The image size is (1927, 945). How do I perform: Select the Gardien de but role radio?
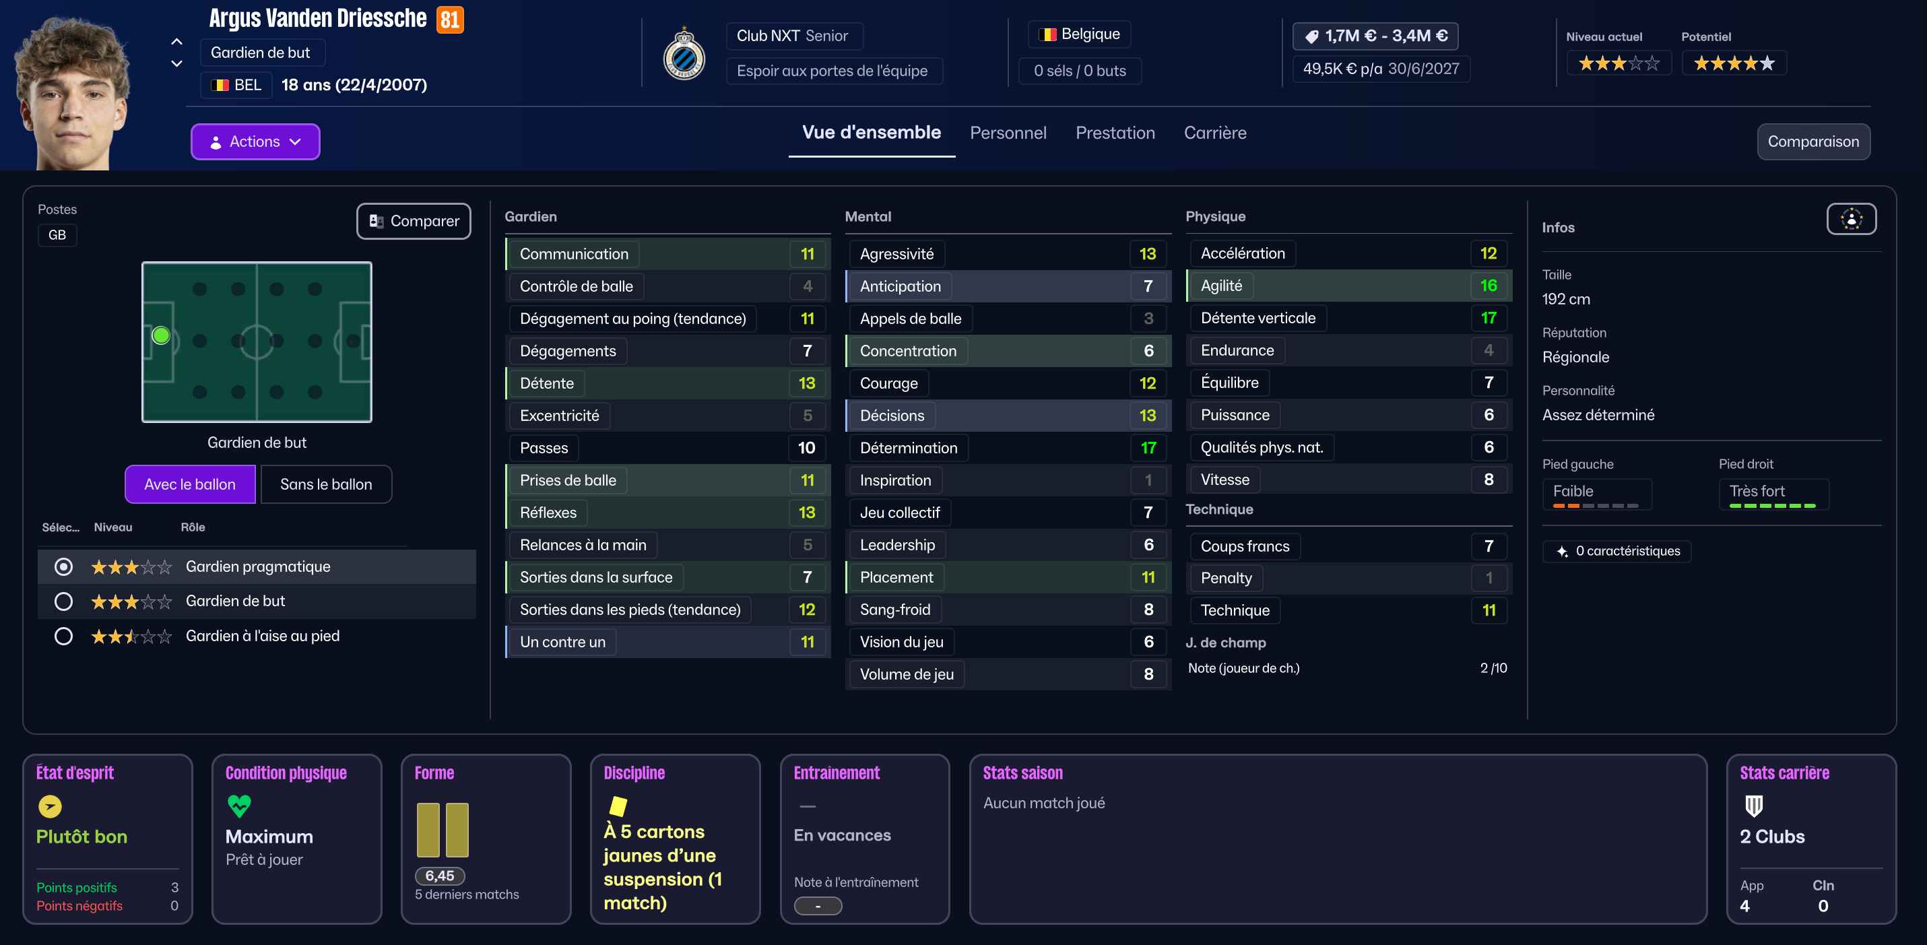(63, 601)
